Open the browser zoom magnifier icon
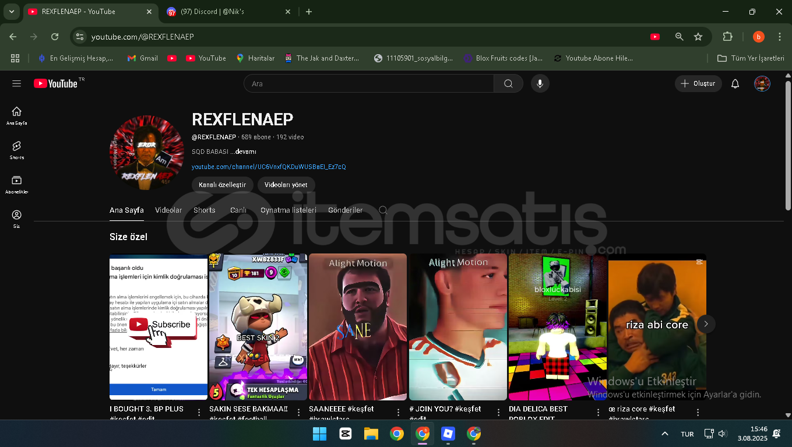The image size is (792, 447). click(680, 36)
